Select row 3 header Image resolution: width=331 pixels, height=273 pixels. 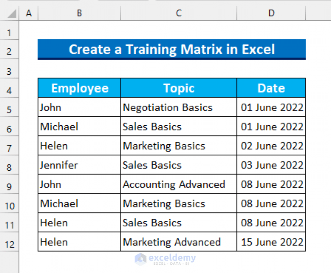9,69
